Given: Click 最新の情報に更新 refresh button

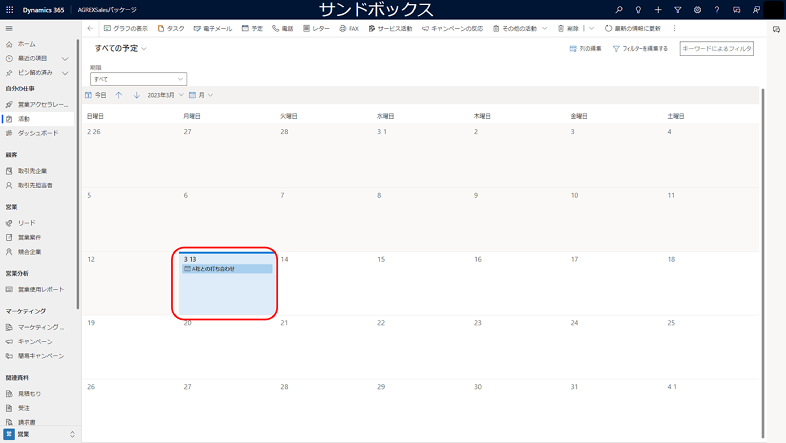Looking at the screenshot, I should click(x=633, y=28).
